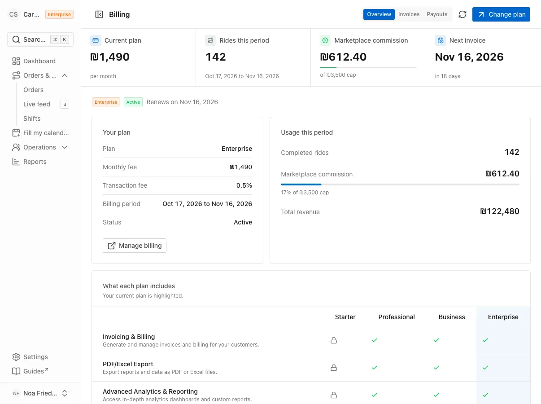Image resolution: width=541 pixels, height=404 pixels.
Task: Click the search magnifier icon
Action: 16,40
